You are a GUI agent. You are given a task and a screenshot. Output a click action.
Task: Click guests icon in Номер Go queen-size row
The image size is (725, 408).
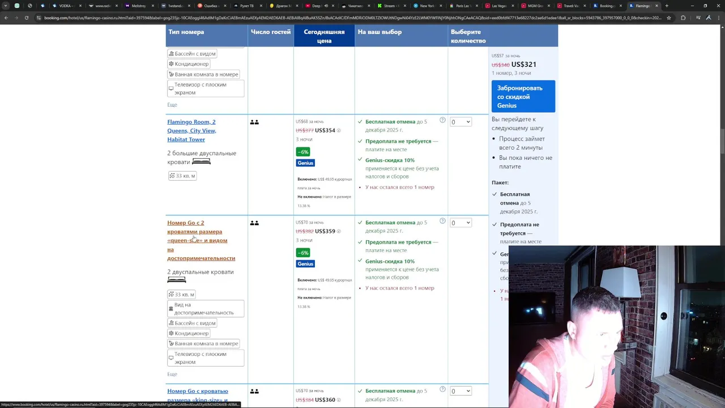(254, 223)
